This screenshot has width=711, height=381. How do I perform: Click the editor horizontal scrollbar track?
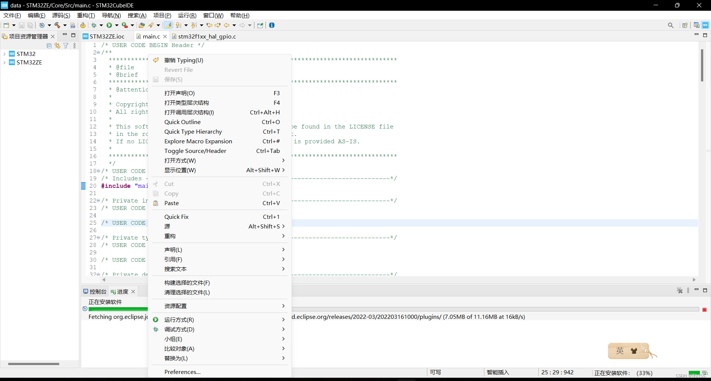click(399, 280)
